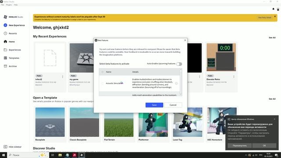The width and height of the screenshot is (281, 158).
Task: Click OK in Windows Update notification
Action: click(x=264, y=146)
